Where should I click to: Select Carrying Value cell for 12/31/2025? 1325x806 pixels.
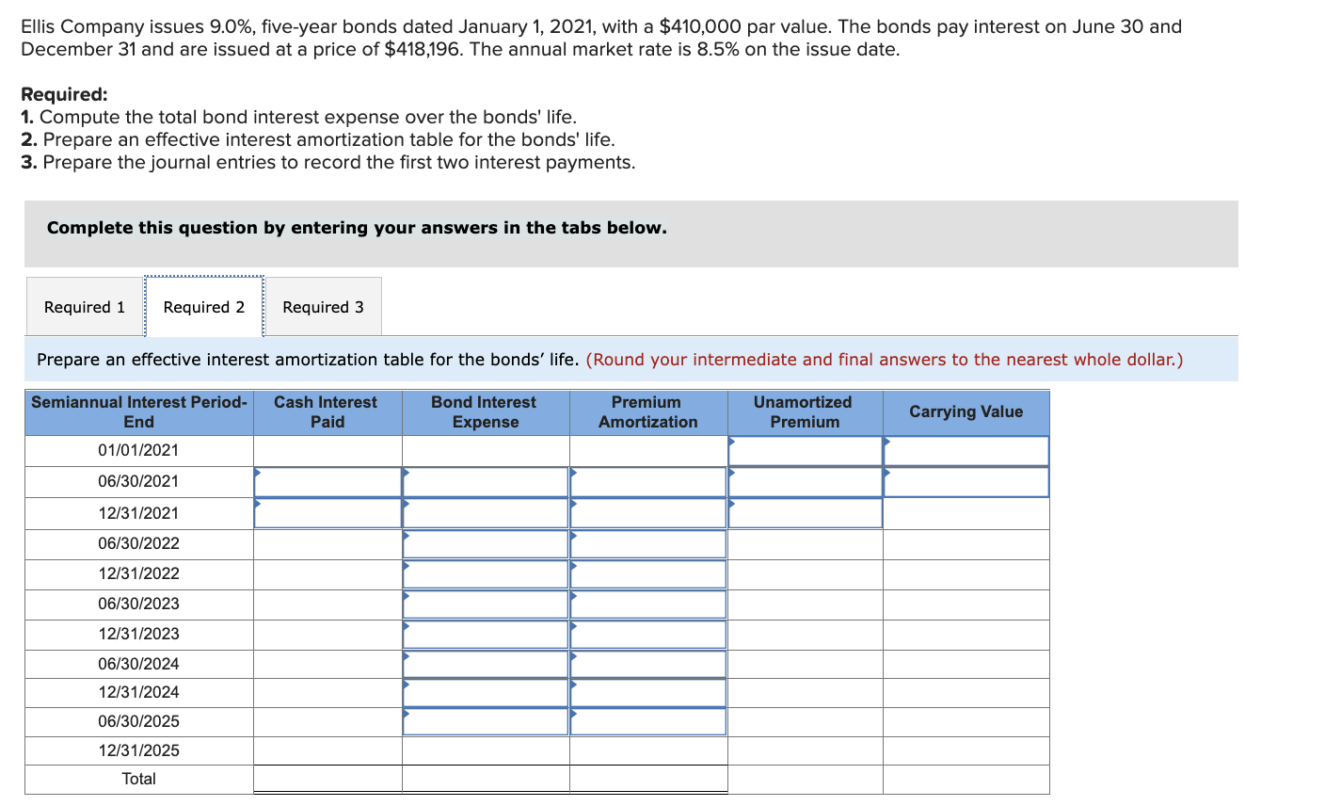[x=966, y=751]
